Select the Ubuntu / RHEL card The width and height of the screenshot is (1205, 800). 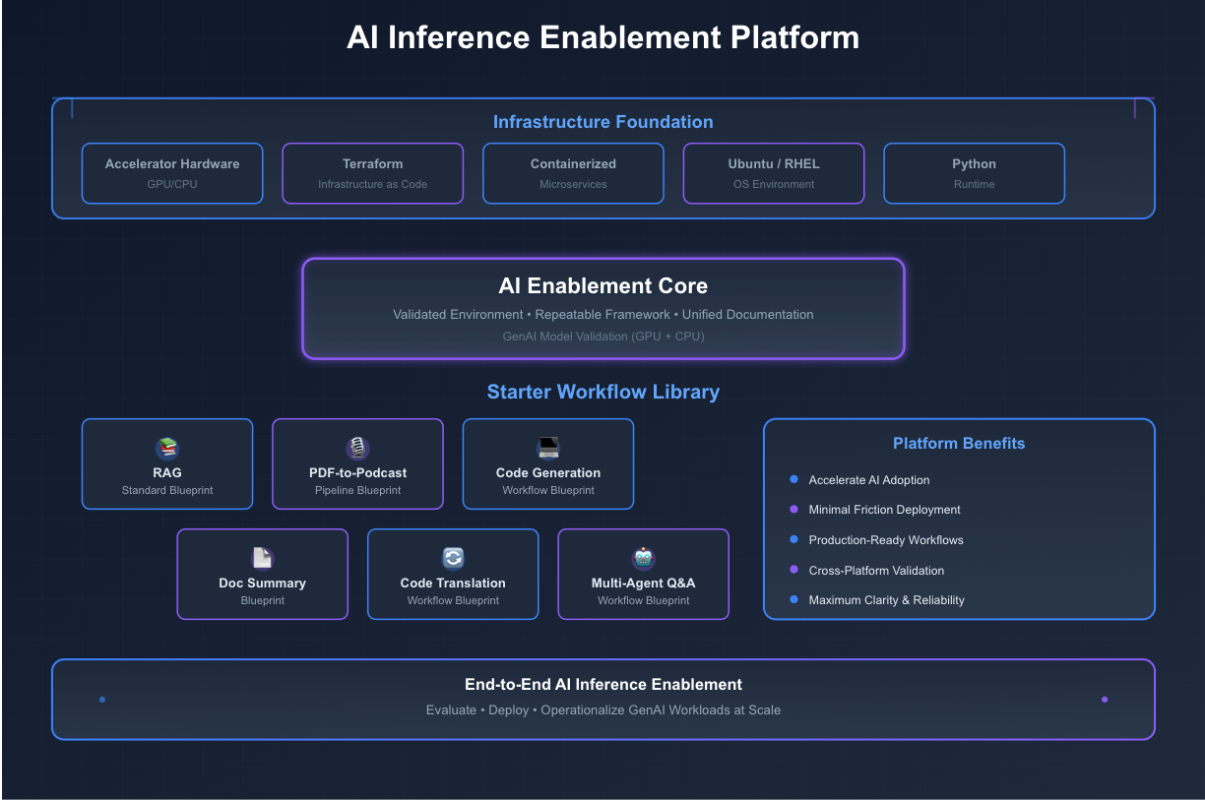tap(774, 173)
